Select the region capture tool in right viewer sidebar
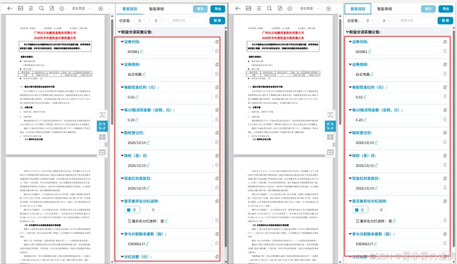 coord(330,126)
